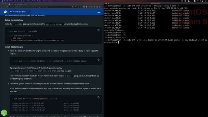This screenshot has width=208, height=117.
Task: Open the Profiles menu
Action: point(34,1)
